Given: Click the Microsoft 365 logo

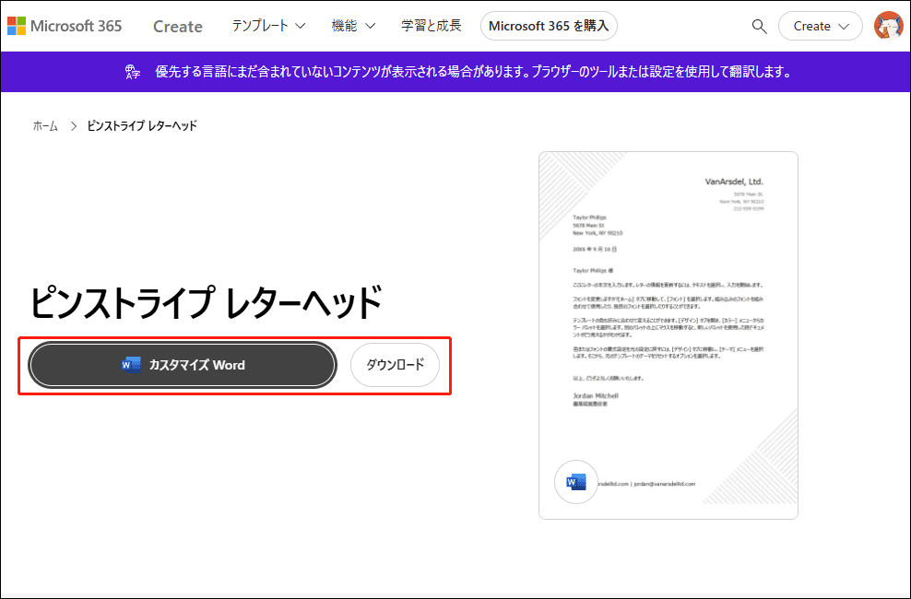Looking at the screenshot, I should click(65, 26).
